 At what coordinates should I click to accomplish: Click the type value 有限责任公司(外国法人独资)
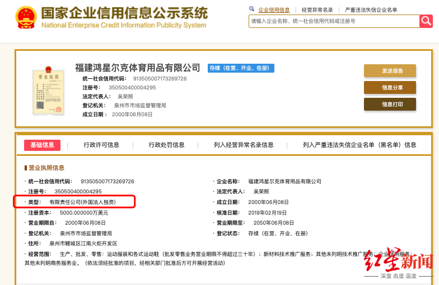tap(83, 202)
